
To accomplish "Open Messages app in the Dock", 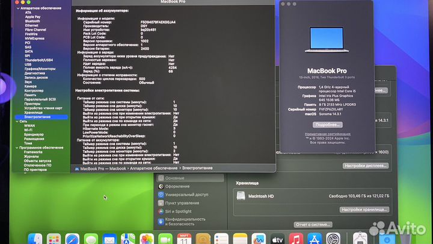I will (x=91, y=239).
